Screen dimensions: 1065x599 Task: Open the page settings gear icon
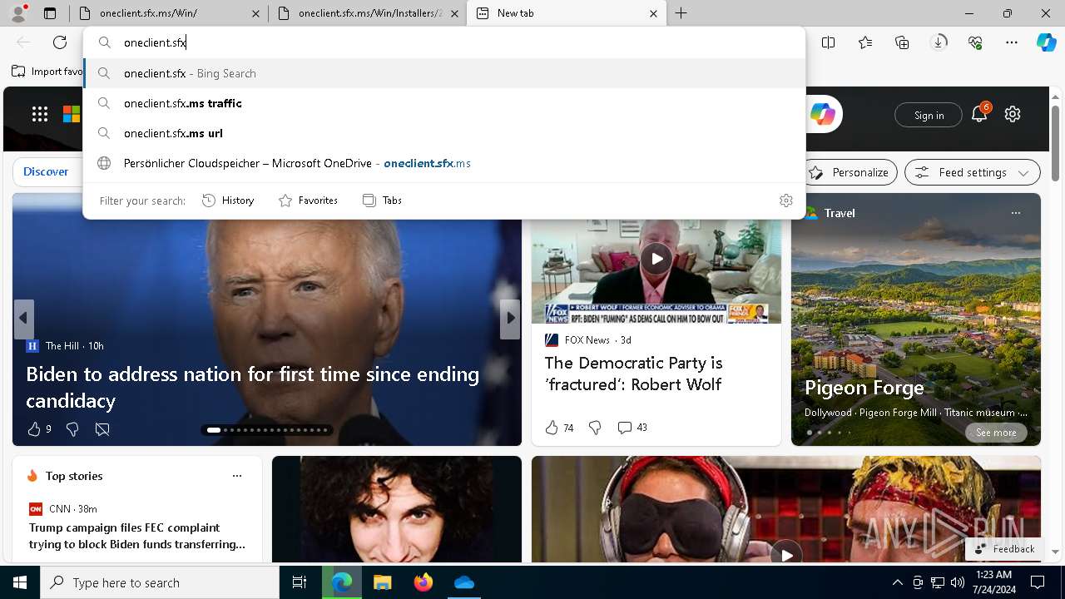click(1013, 114)
